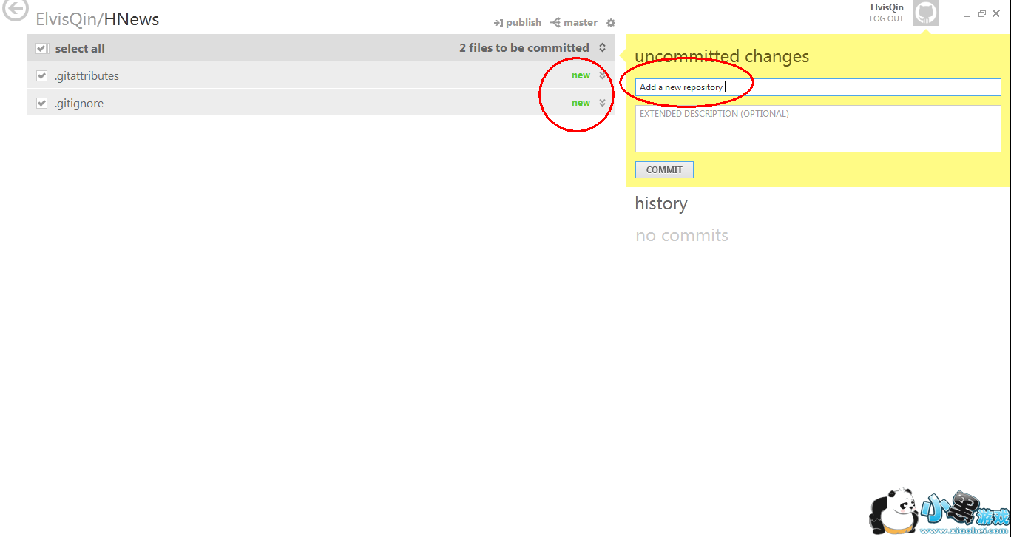Expand the .gitignore diff chevron
This screenshot has height=537, width=1011.
603,103
